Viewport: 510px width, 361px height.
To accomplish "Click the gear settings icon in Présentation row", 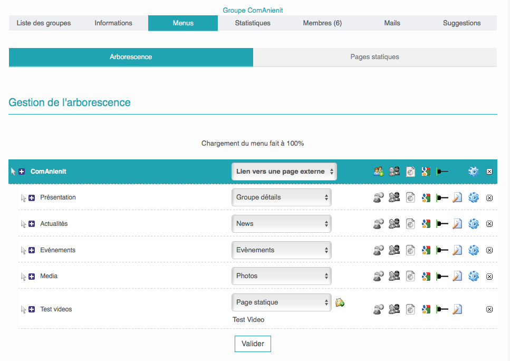I will click(473, 197).
